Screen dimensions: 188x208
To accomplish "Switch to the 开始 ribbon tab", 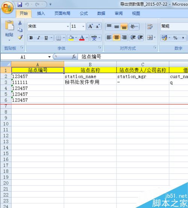I will point(24,13).
